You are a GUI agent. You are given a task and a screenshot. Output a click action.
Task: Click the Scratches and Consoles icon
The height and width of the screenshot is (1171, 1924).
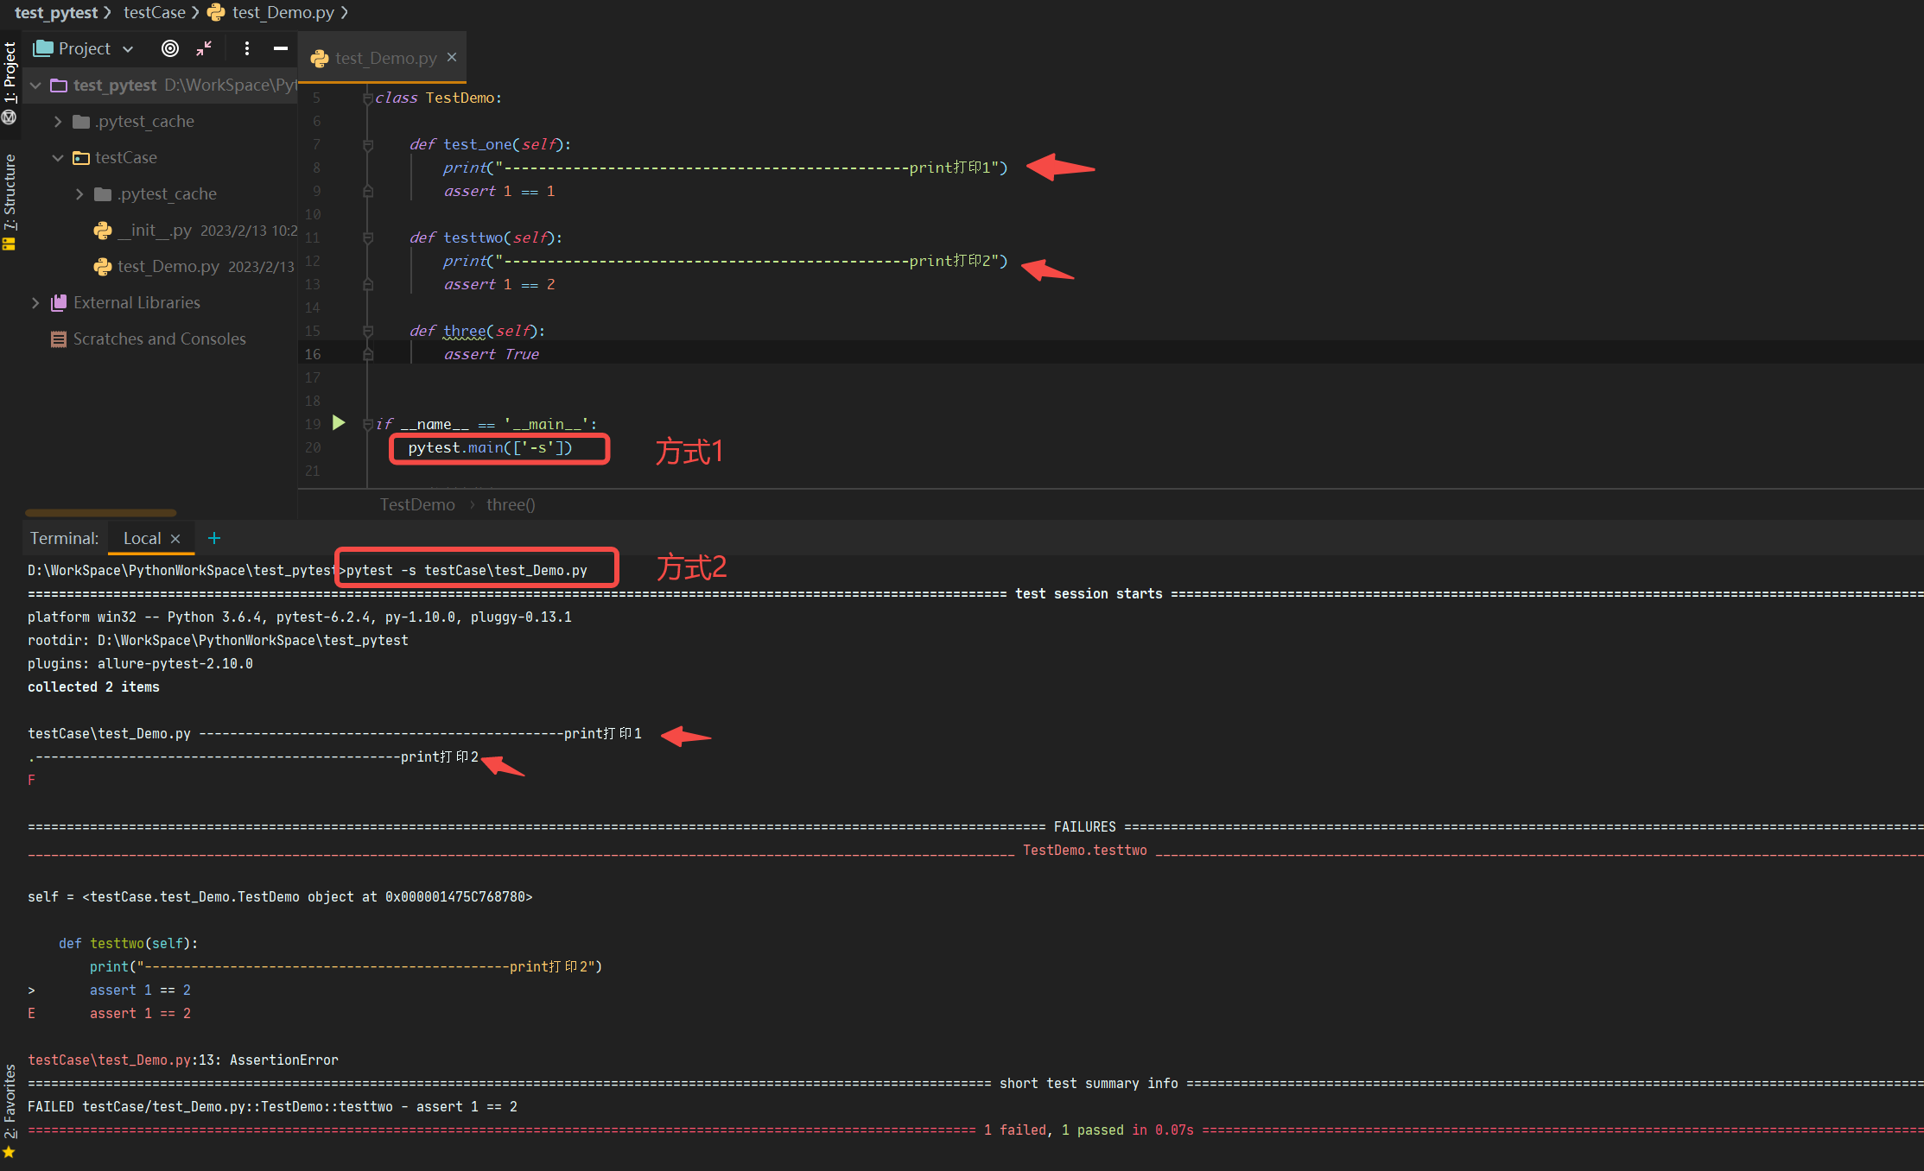point(59,339)
